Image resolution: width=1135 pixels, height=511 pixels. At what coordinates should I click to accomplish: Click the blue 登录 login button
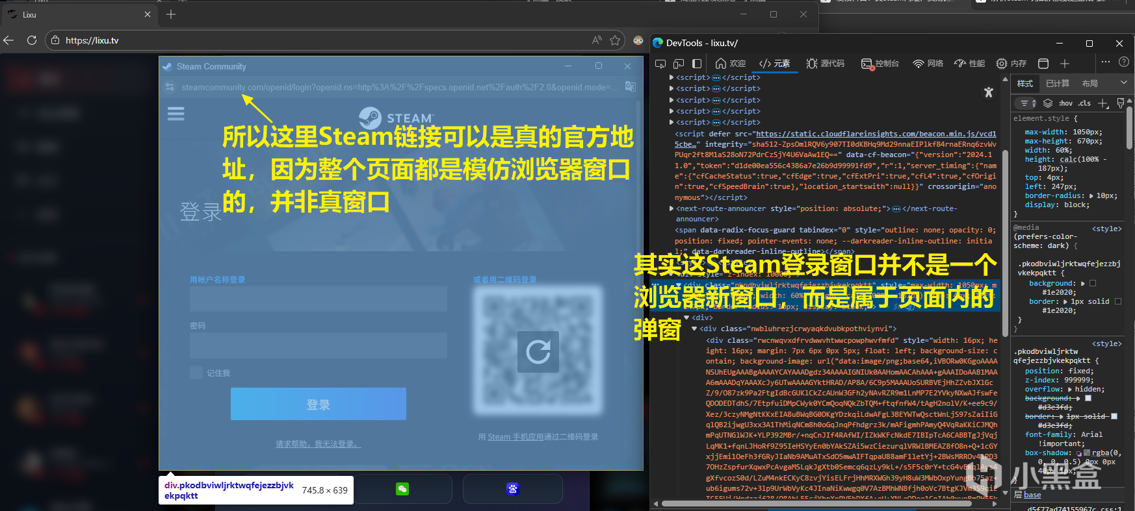pyautogui.click(x=319, y=404)
